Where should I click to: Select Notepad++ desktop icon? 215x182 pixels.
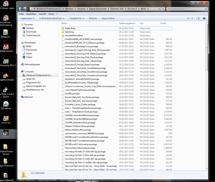click(6, 34)
